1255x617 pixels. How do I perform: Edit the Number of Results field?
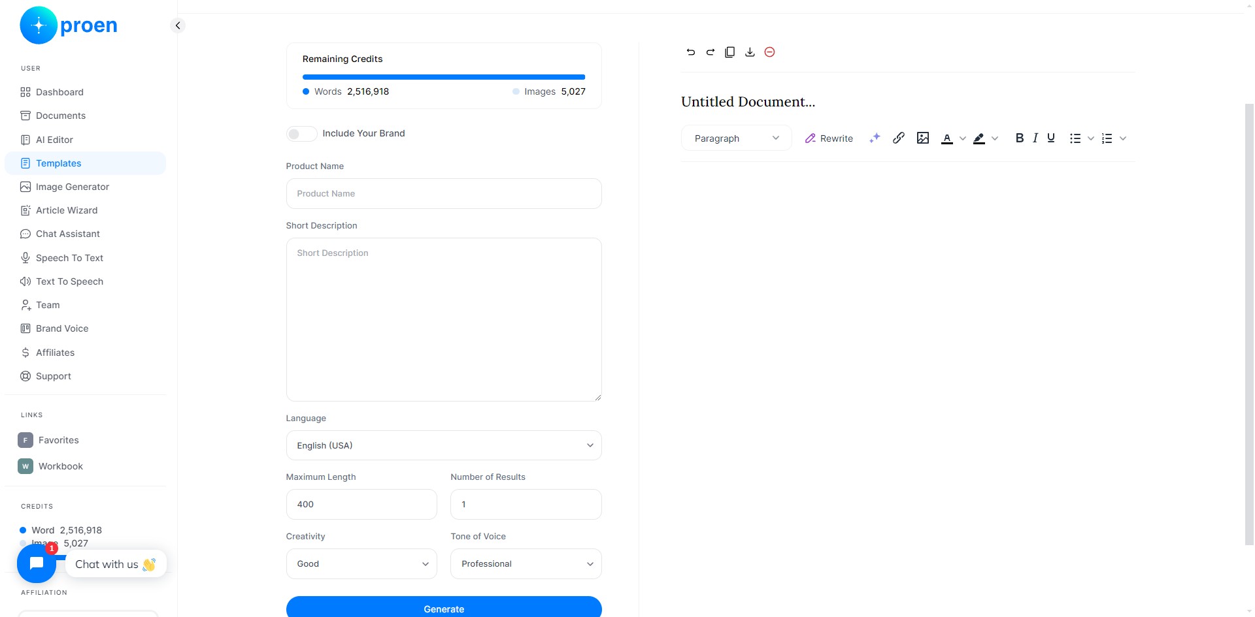pyautogui.click(x=526, y=505)
